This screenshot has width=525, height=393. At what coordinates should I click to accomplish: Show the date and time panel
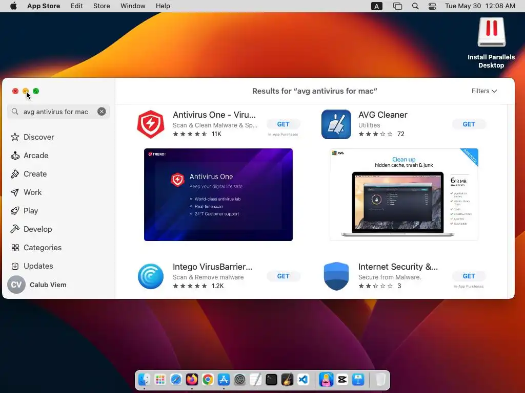480,6
